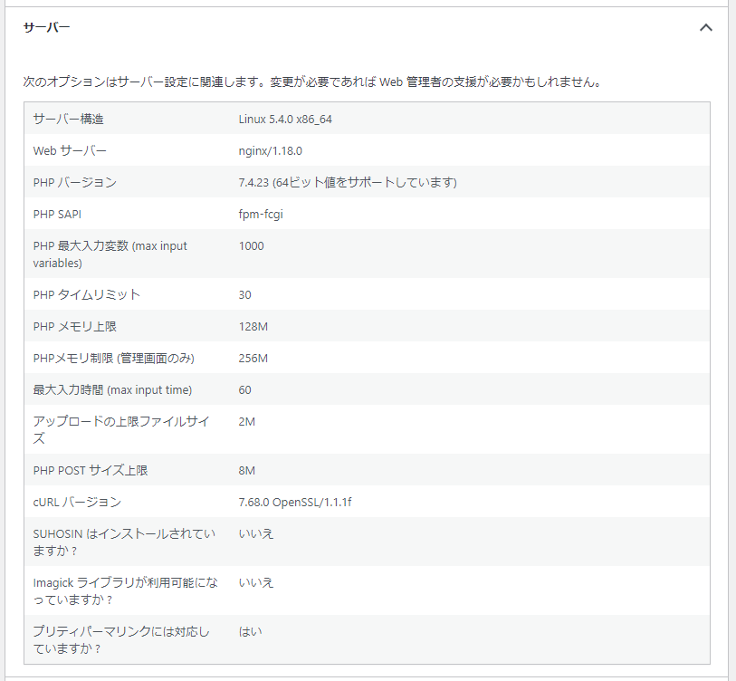Click the PHP タイムリミット label
Screen dimensions: 736x681
(x=87, y=294)
